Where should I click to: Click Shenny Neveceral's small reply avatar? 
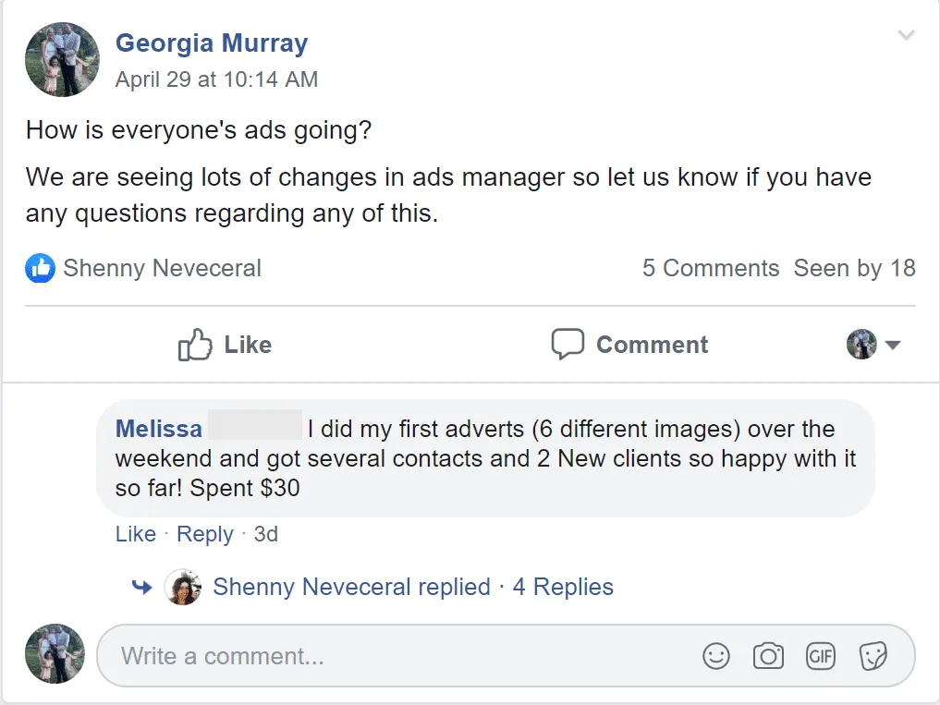tap(183, 588)
